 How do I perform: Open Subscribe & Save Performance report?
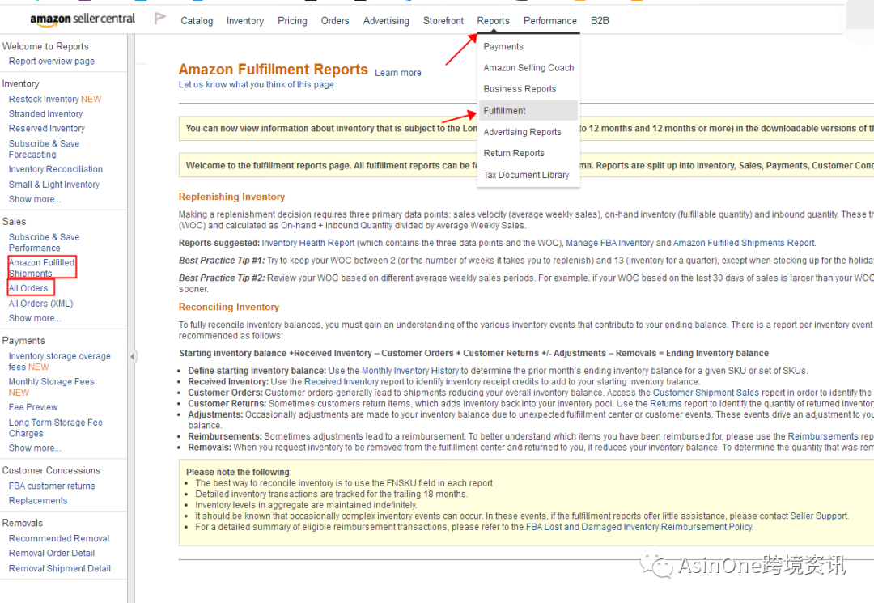[44, 243]
